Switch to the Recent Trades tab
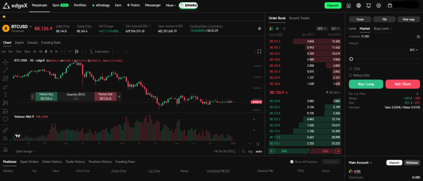 coord(299,18)
